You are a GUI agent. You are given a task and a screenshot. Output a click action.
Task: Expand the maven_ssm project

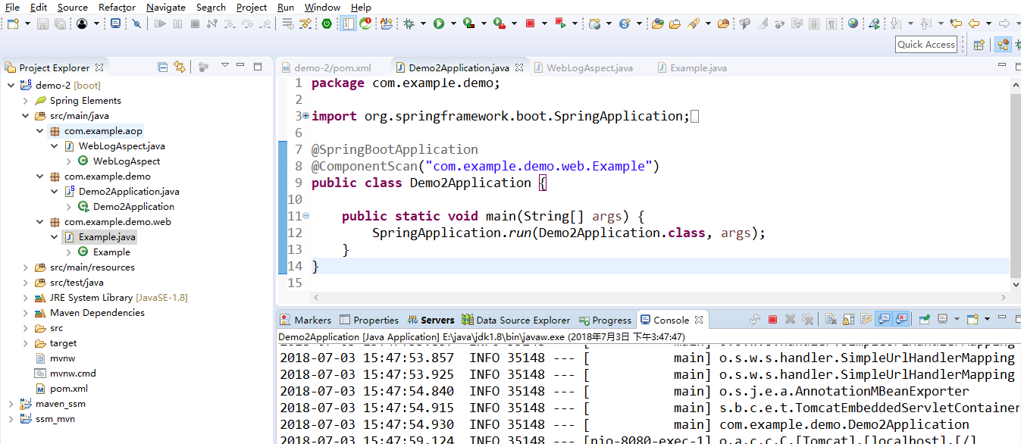tap(11, 403)
